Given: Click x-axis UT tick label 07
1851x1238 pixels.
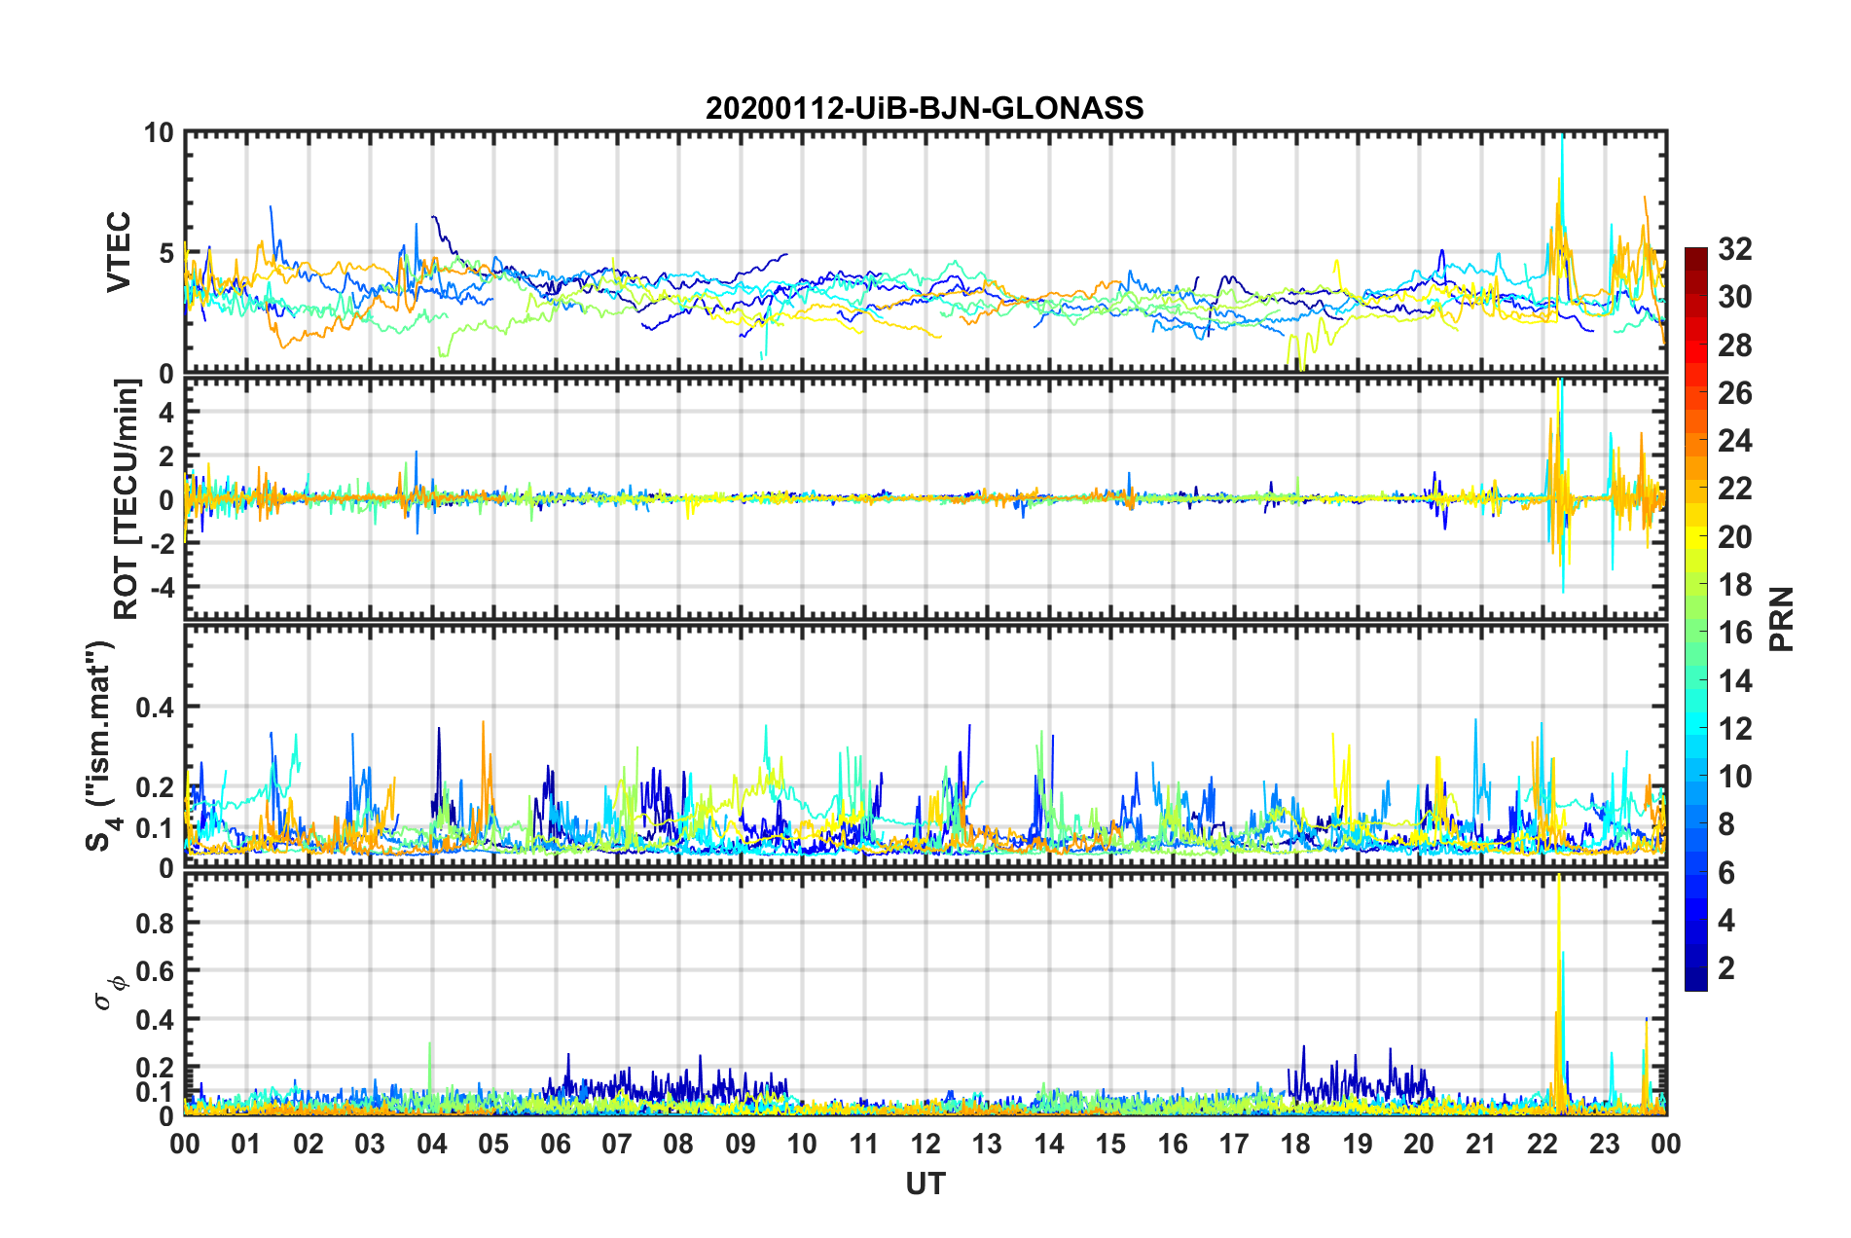Looking at the screenshot, I should pyautogui.click(x=617, y=1144).
